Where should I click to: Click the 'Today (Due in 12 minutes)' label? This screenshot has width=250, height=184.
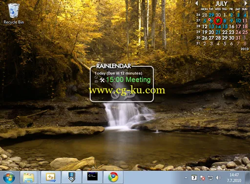coord(118,73)
